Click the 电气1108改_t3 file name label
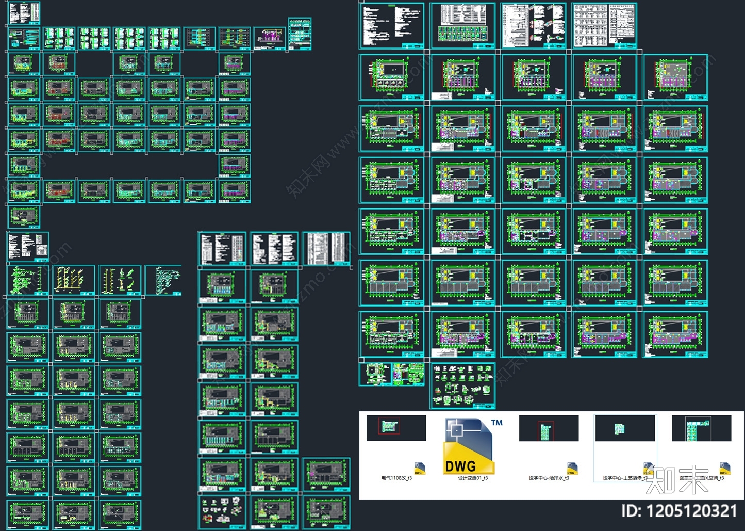The height and width of the screenshot is (531, 745). click(x=396, y=478)
